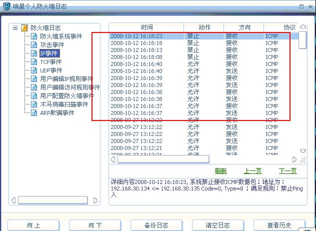Viewport: 316px width, 231px height.
Task: Select 用户编辑IP规则事件 entry
Action: tap(66, 78)
